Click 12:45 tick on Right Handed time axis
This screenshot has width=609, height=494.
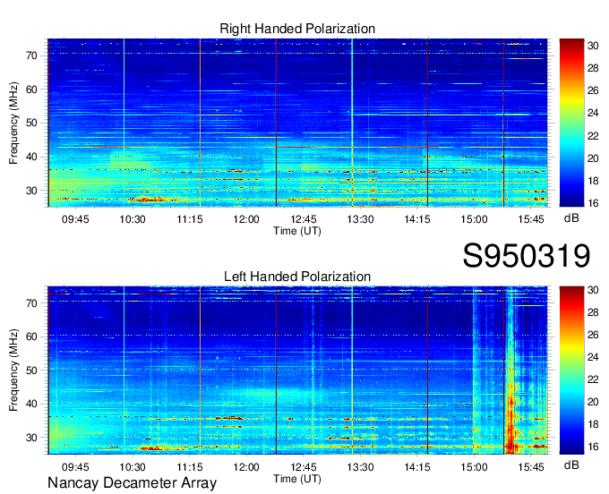[304, 219]
